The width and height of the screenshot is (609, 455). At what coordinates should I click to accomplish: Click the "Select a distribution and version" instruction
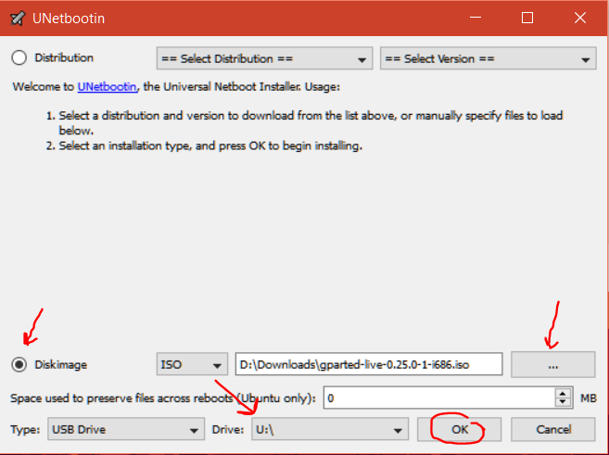coord(311,122)
